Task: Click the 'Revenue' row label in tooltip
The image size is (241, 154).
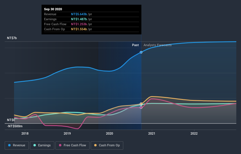Action: click(50, 14)
